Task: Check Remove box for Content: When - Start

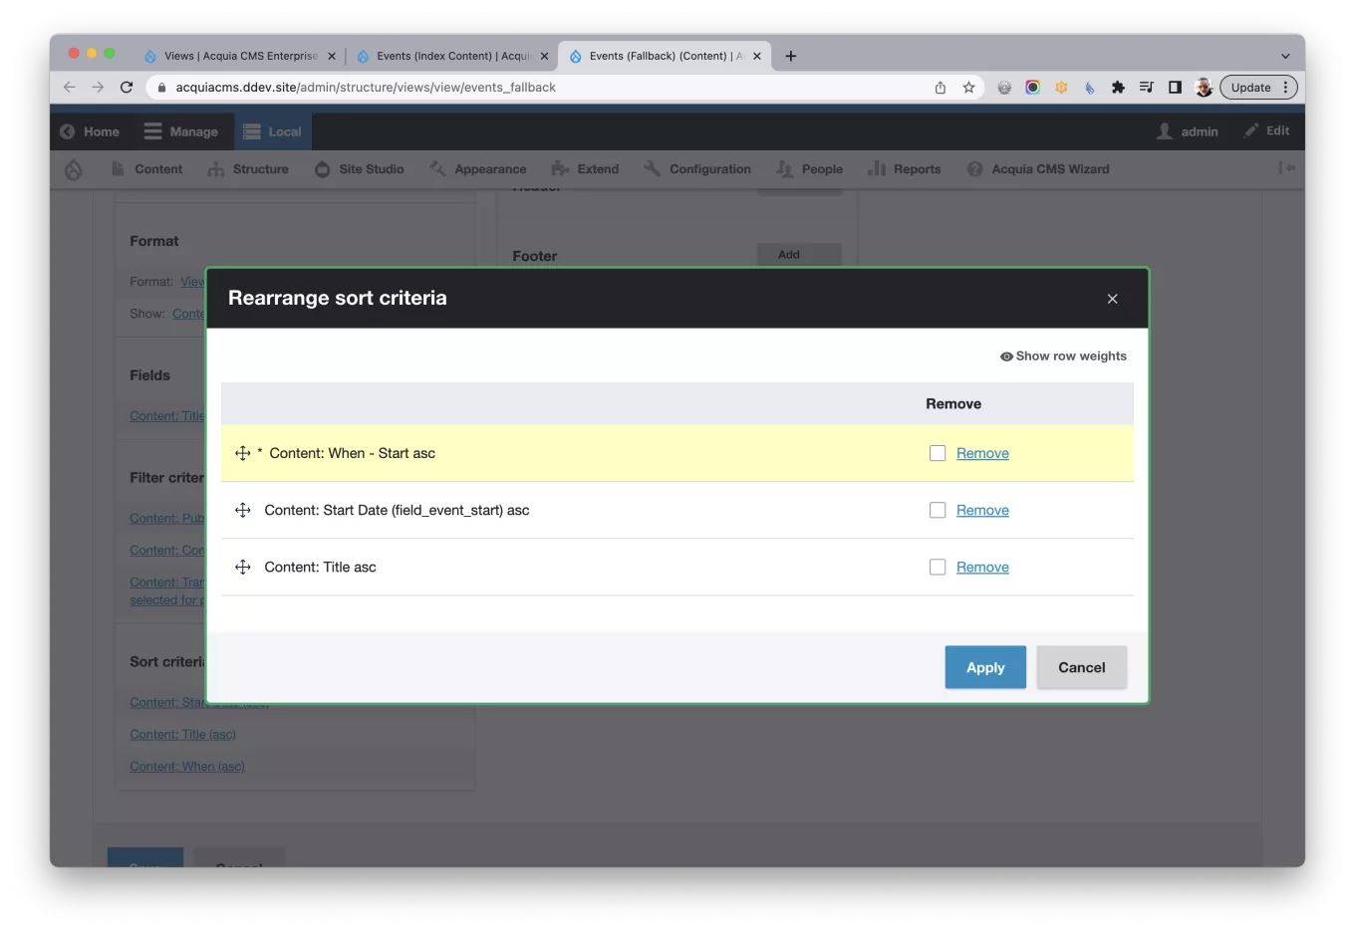Action: [938, 453]
